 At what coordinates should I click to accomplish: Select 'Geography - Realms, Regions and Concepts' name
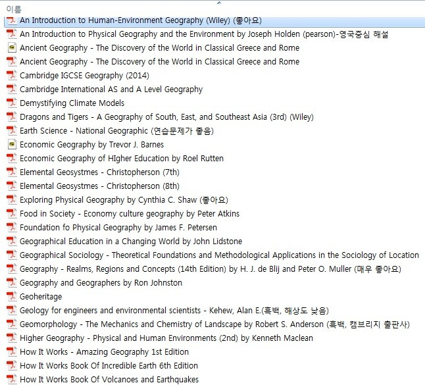pos(211,269)
